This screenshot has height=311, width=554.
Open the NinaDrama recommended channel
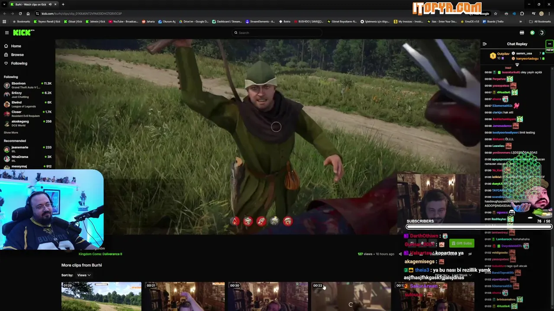point(28,159)
